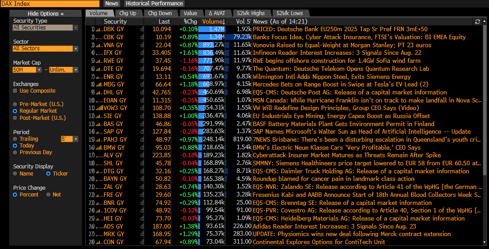The width and height of the screenshot is (489, 249).
Task: Select the EOAN GY ticker
Action: click(115, 100)
